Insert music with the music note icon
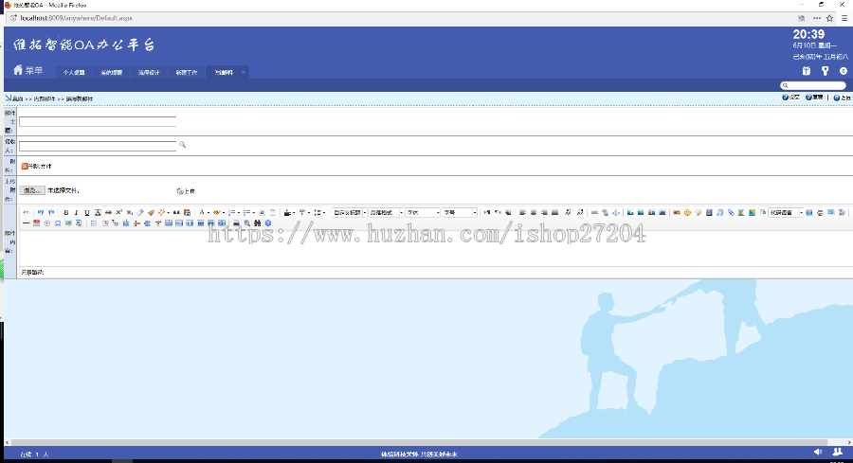The width and height of the screenshot is (853, 463). pyautogui.click(x=719, y=212)
